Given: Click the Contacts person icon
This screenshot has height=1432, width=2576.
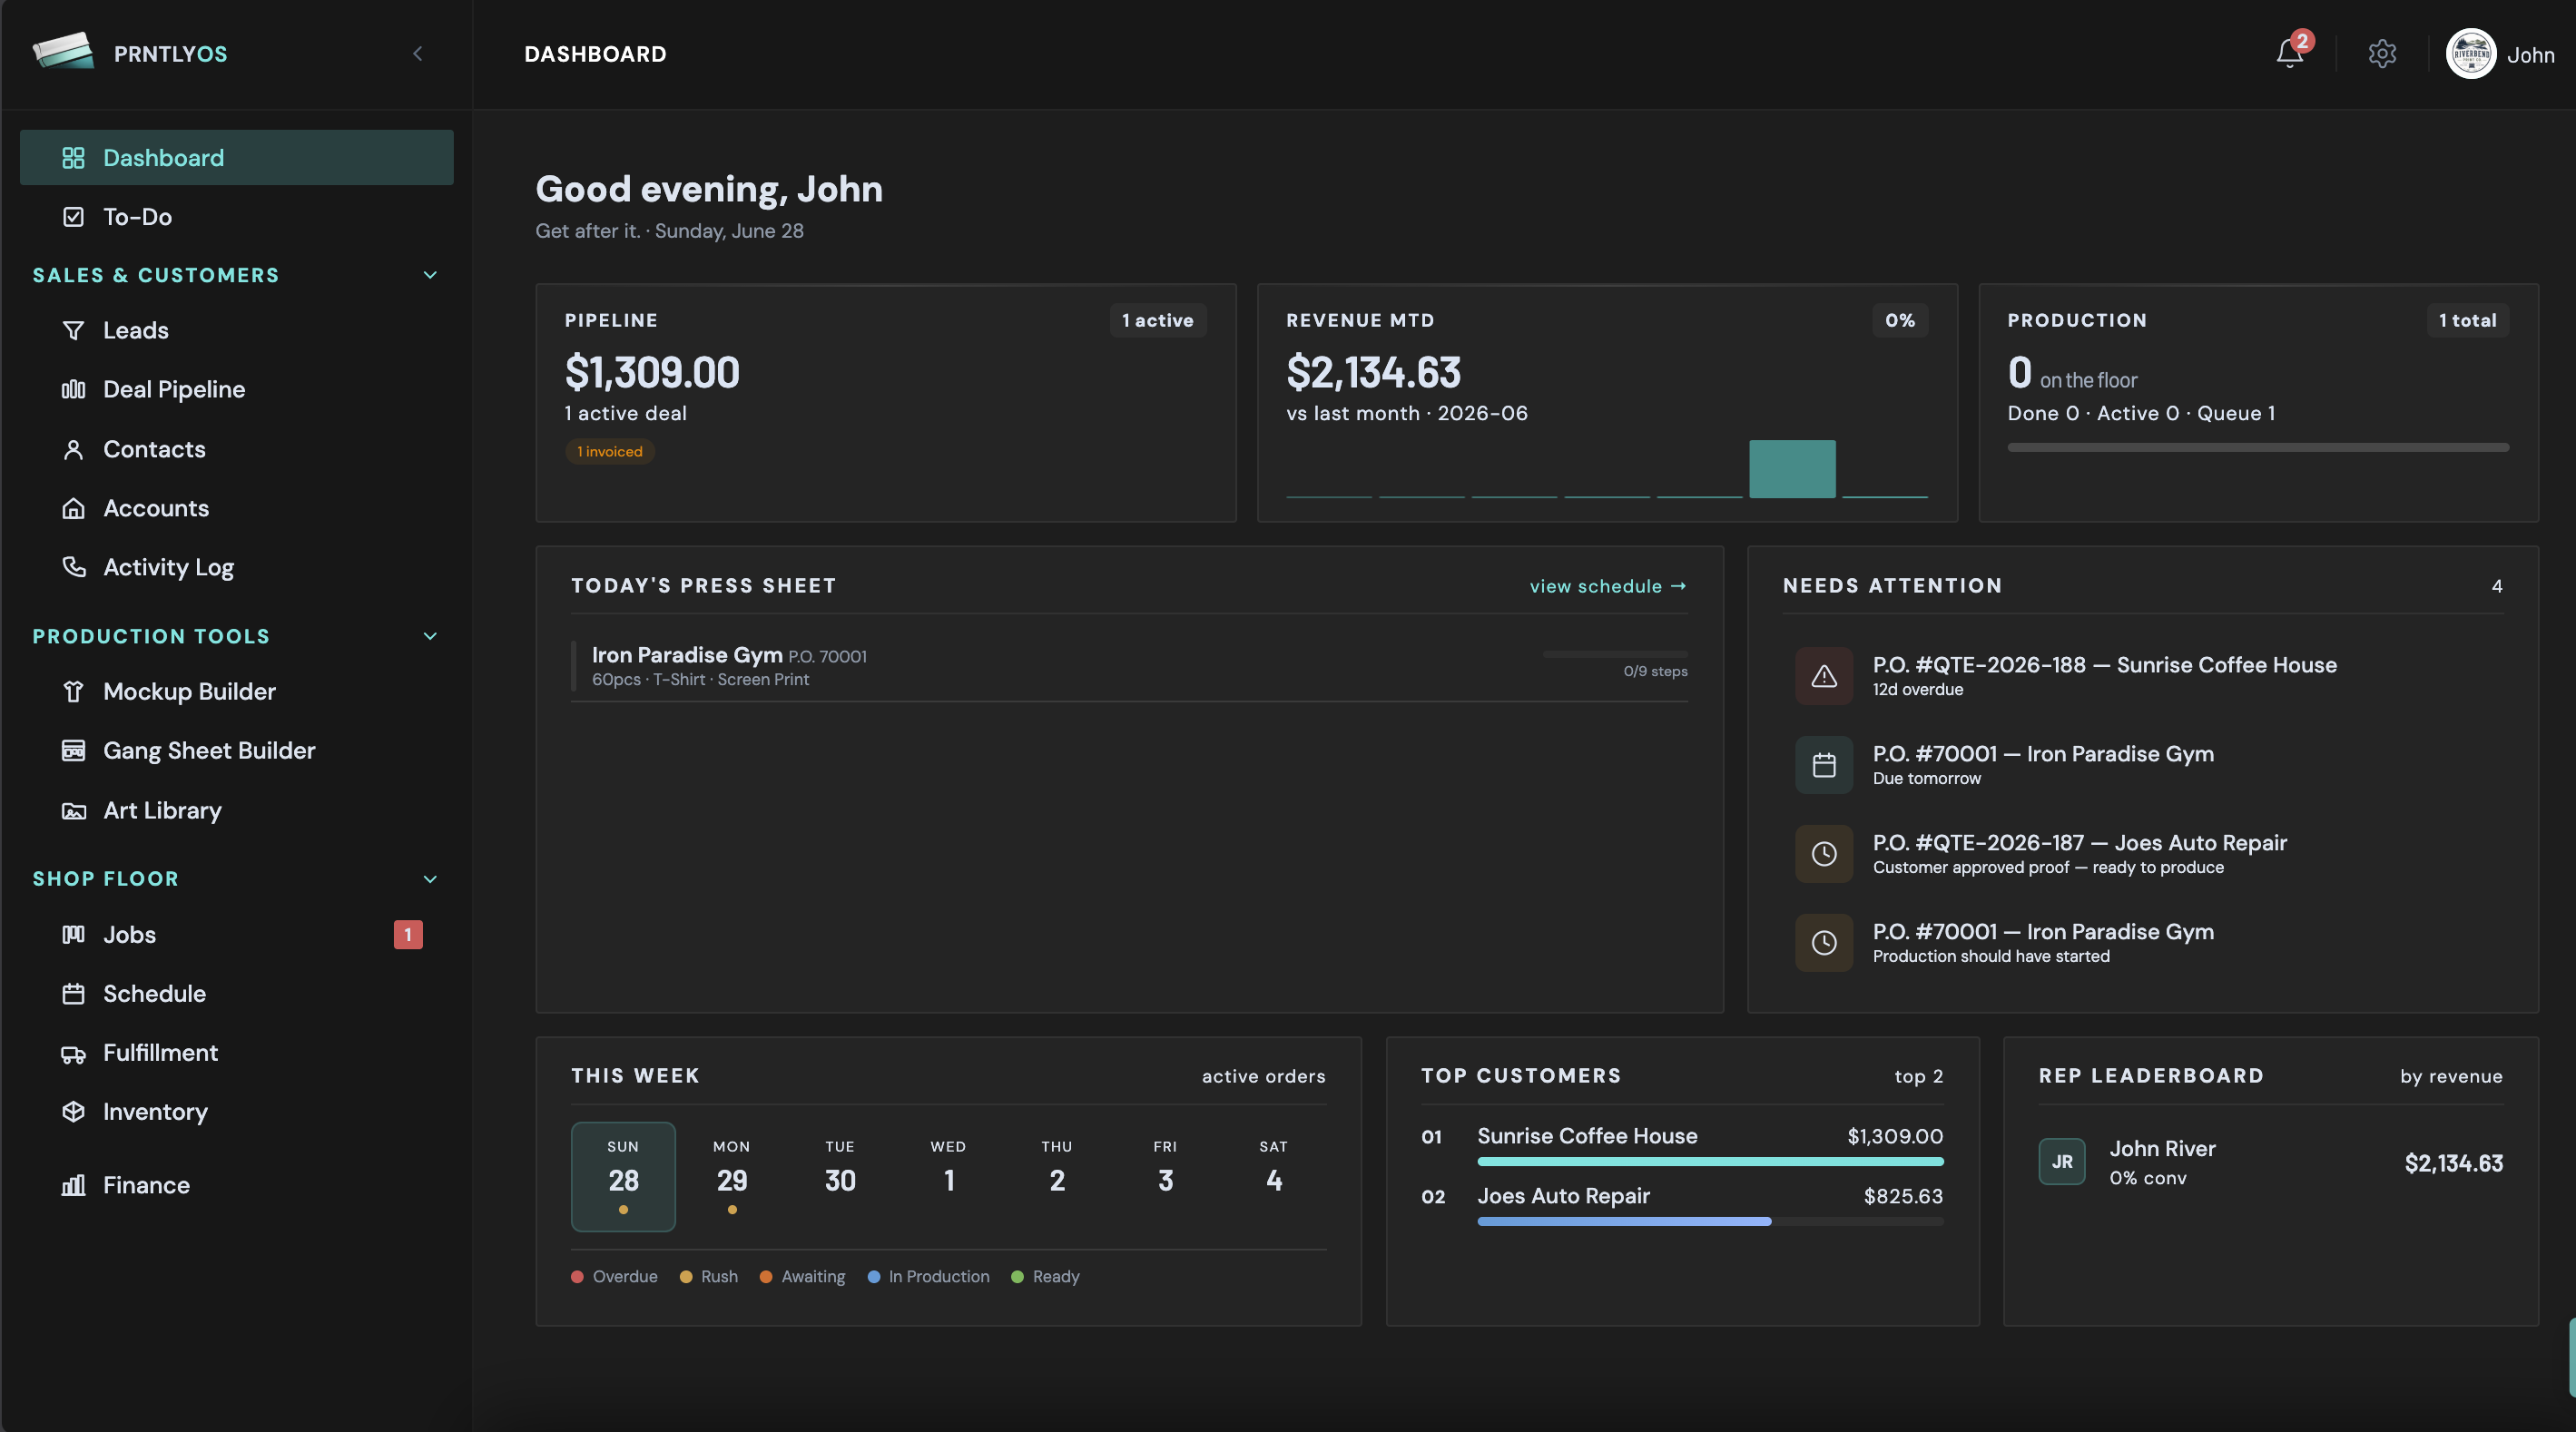Looking at the screenshot, I should 73,449.
